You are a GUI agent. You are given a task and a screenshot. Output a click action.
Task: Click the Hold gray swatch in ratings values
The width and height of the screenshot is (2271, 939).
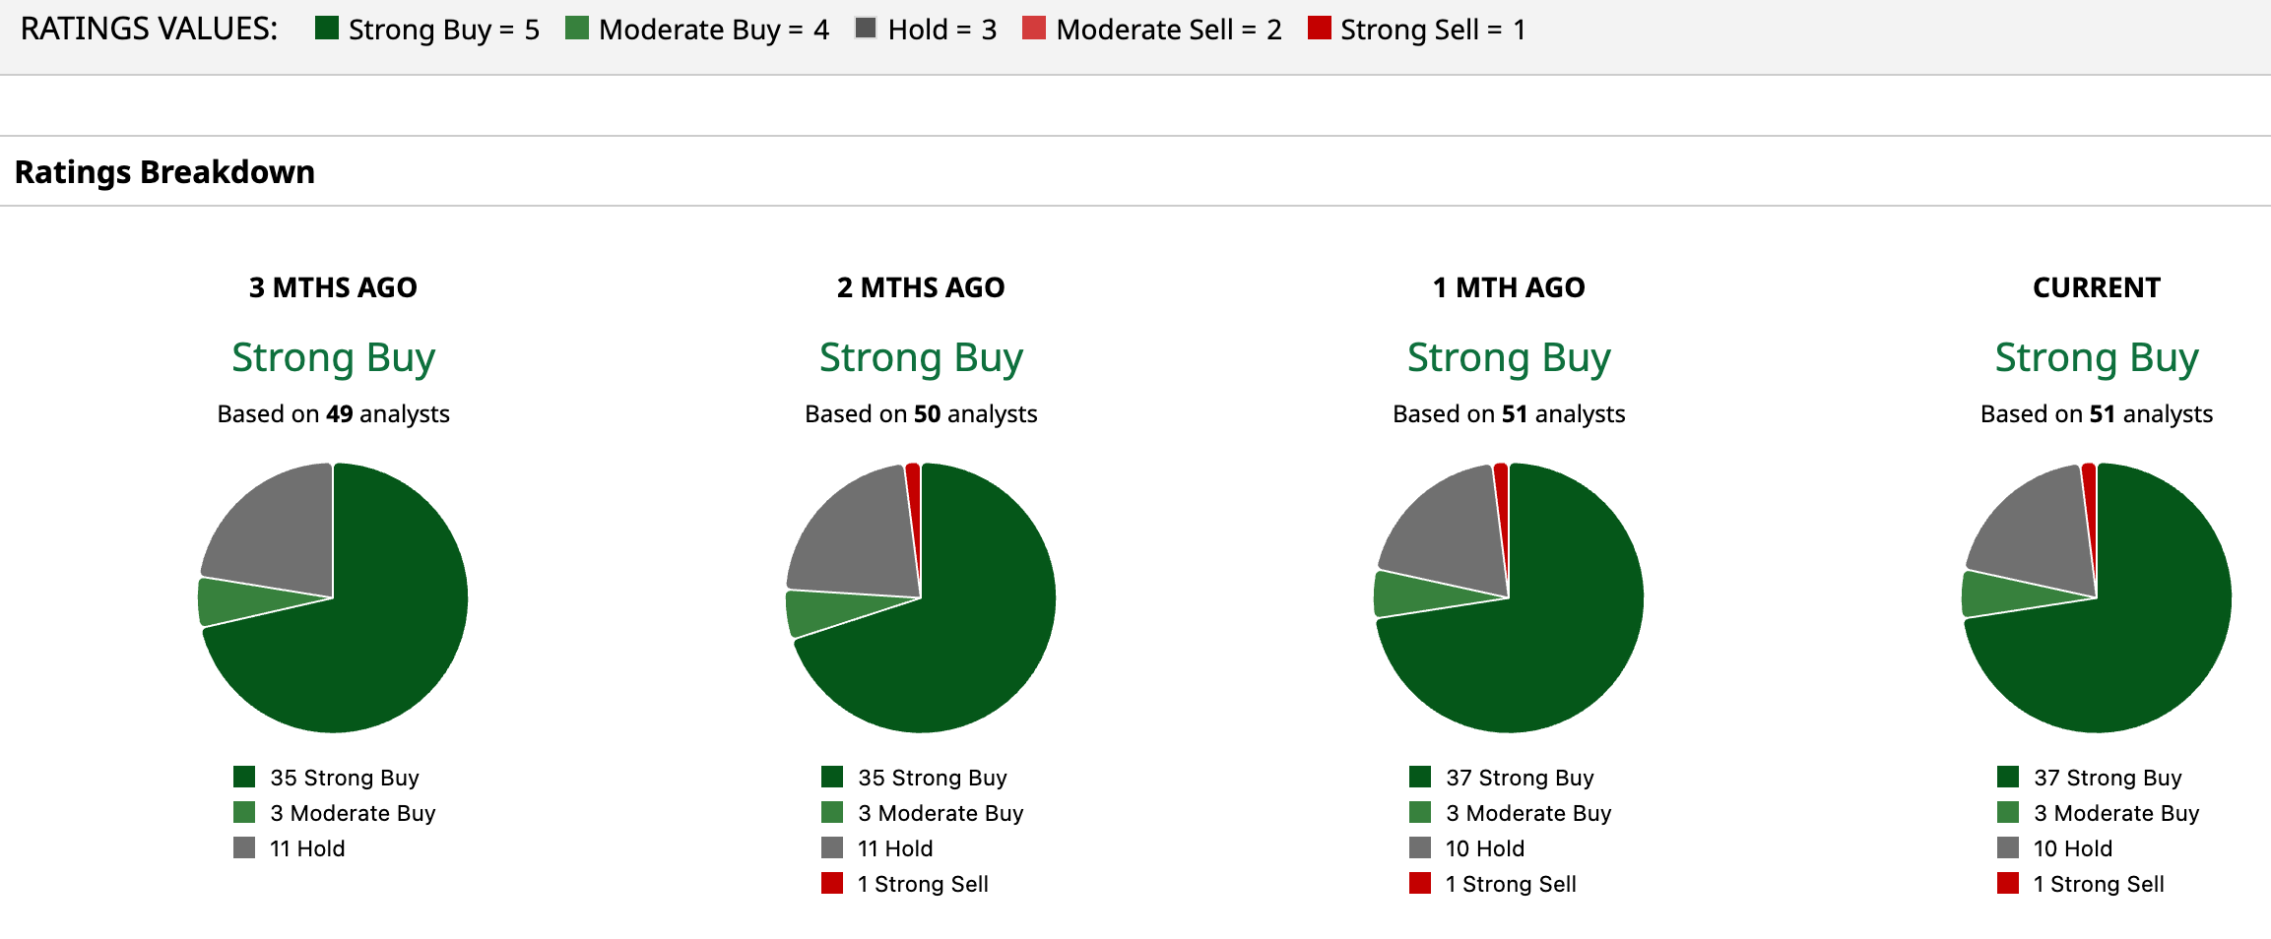click(866, 28)
